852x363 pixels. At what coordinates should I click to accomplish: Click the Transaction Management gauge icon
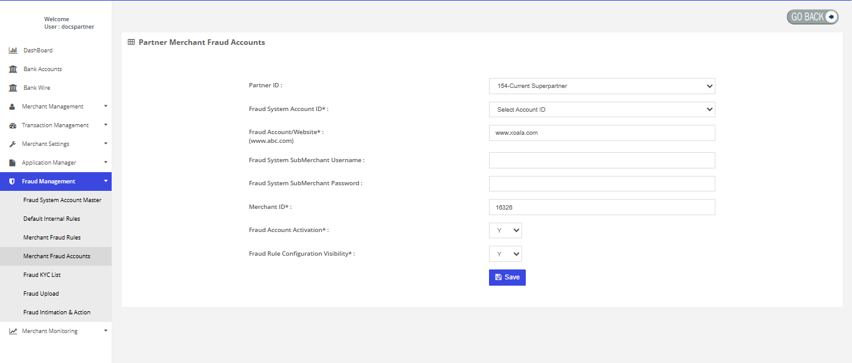coord(12,125)
